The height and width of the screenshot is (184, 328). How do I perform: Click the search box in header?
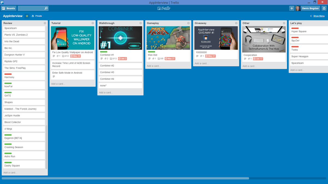(x=33, y=8)
